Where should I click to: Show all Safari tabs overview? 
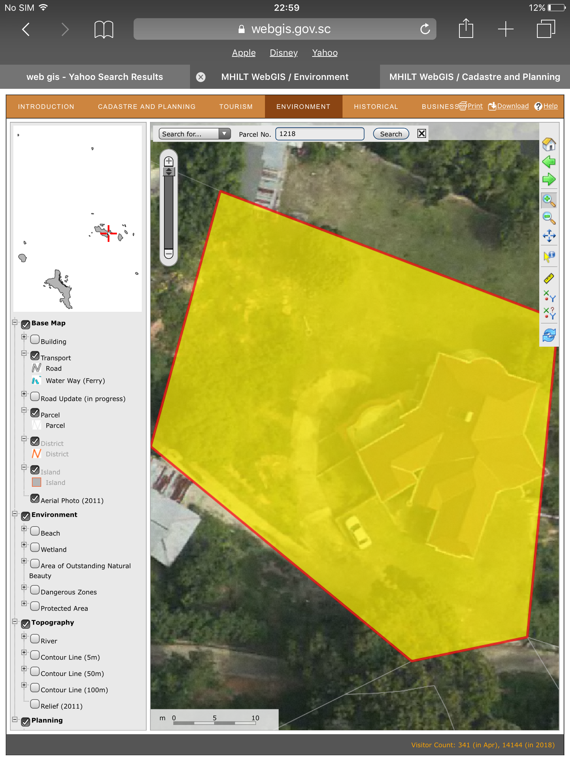pyautogui.click(x=546, y=29)
